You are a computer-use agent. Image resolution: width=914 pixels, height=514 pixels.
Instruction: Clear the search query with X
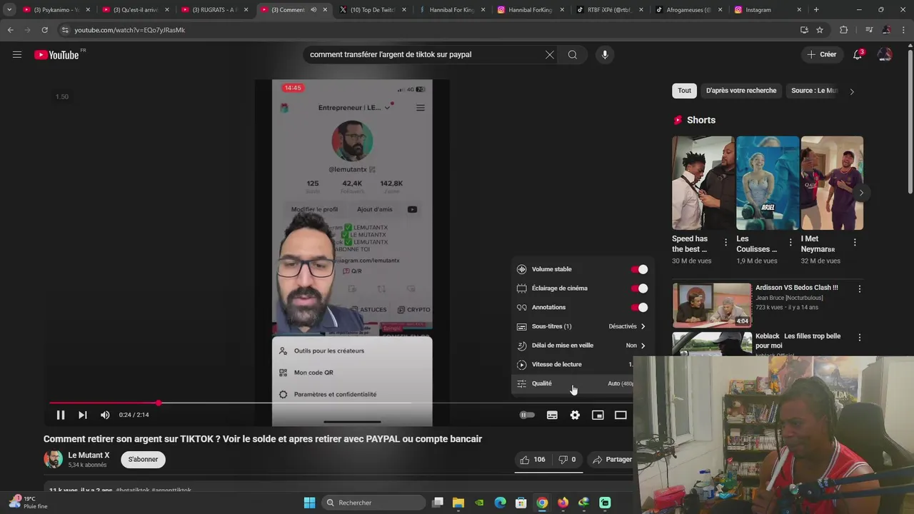(x=550, y=54)
